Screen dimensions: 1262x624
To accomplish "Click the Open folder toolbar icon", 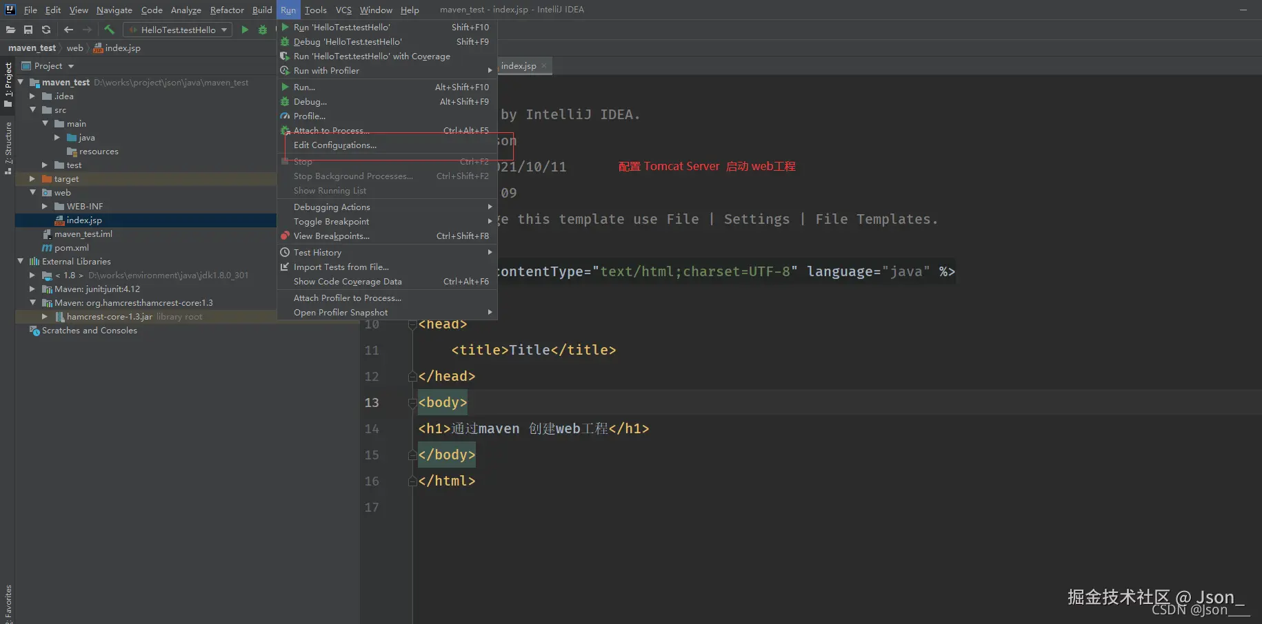I will pyautogui.click(x=10, y=30).
